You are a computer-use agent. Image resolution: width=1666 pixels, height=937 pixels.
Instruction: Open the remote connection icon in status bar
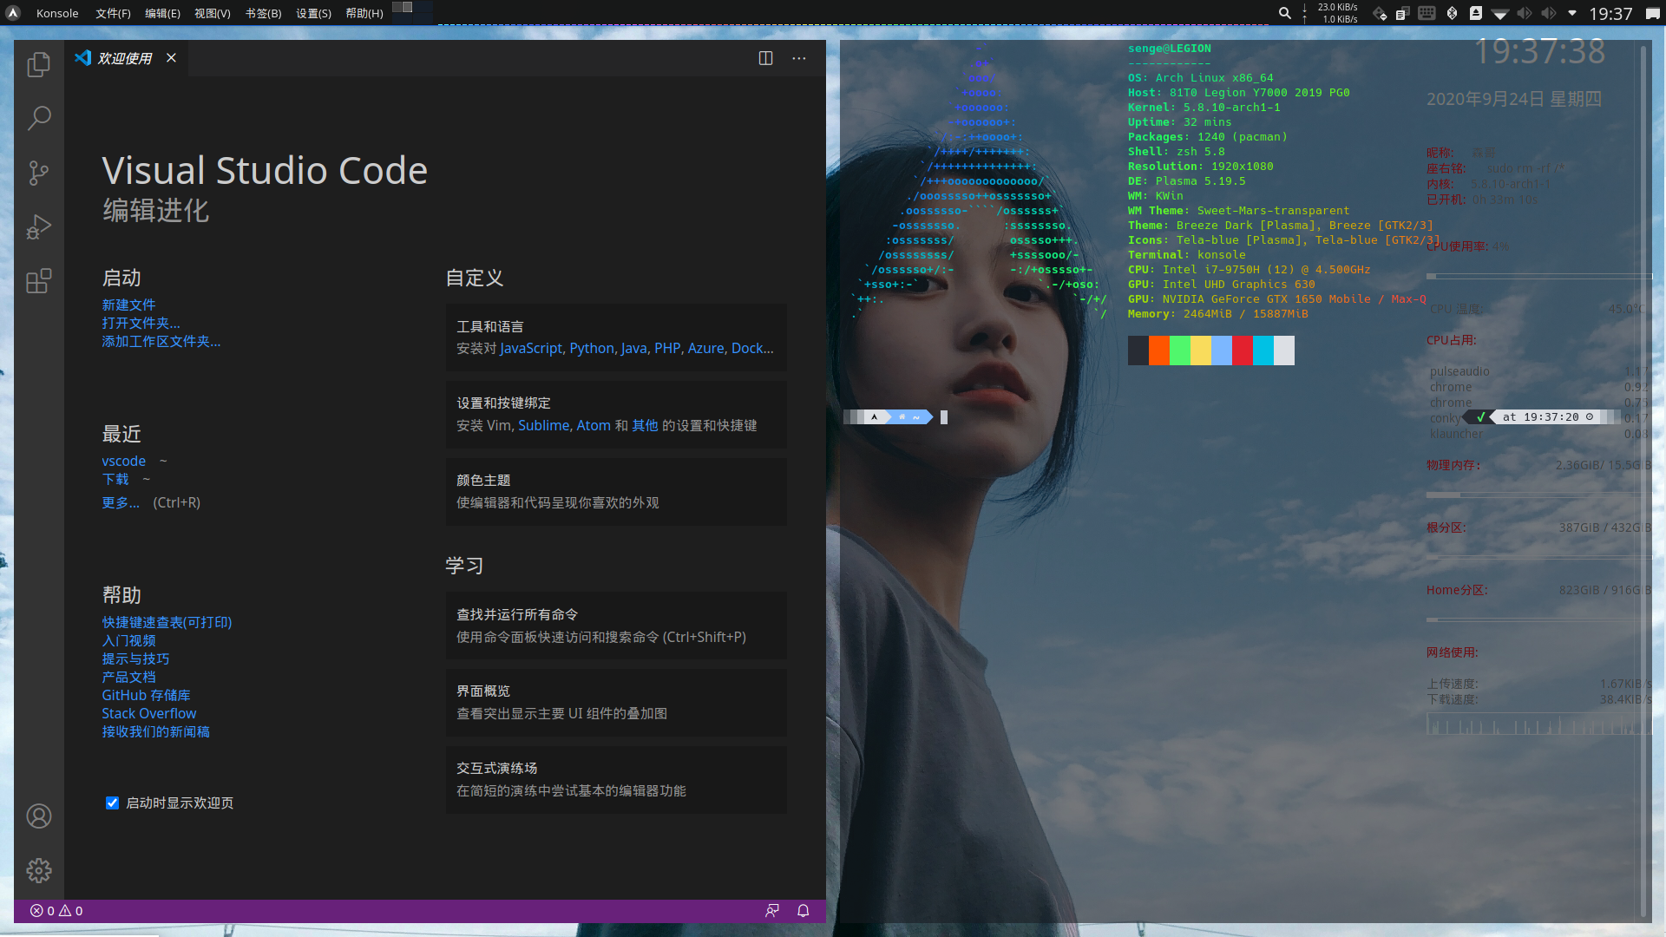point(771,911)
